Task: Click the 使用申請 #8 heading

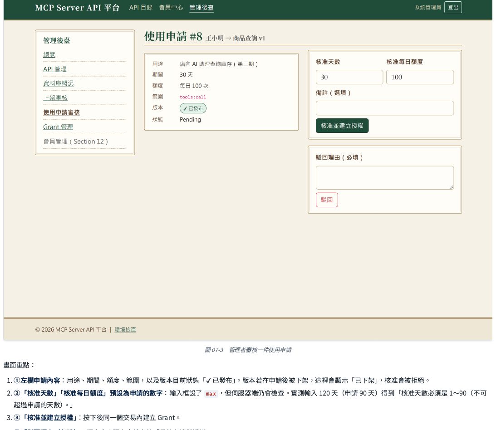Action: click(173, 36)
